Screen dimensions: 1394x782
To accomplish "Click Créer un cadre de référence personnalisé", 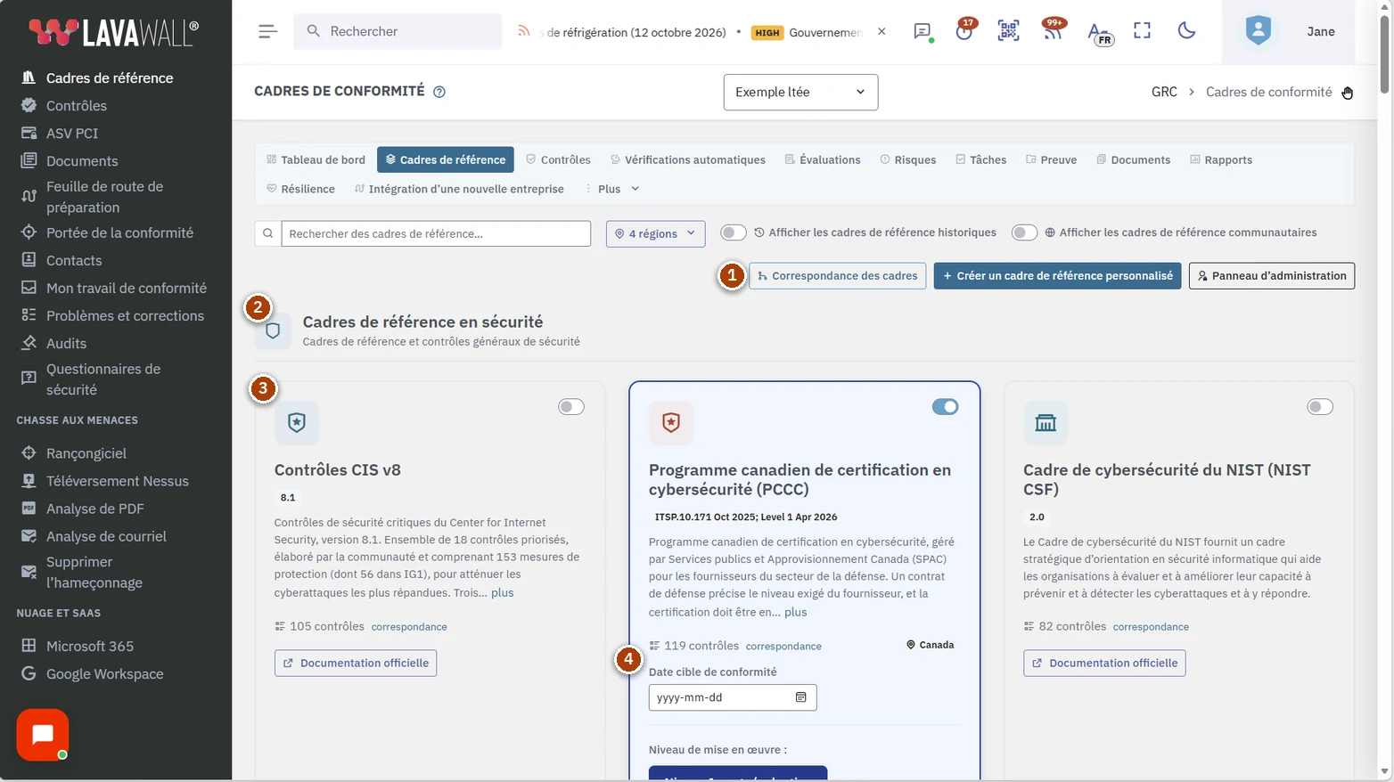I will click(1057, 276).
